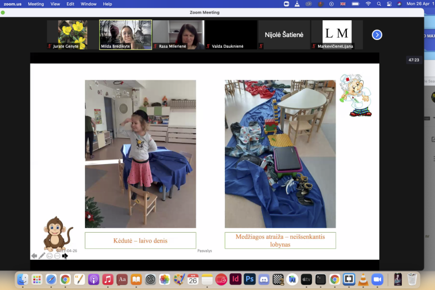Screen dimensions: 435x290
Task: Click the Kėdutė – laivo denis caption box
Action: click(x=141, y=241)
